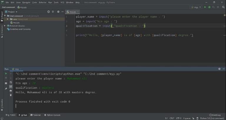The height and width of the screenshot is (120, 226).
Task: Open Event Log from status bar
Action: click(x=215, y=115)
